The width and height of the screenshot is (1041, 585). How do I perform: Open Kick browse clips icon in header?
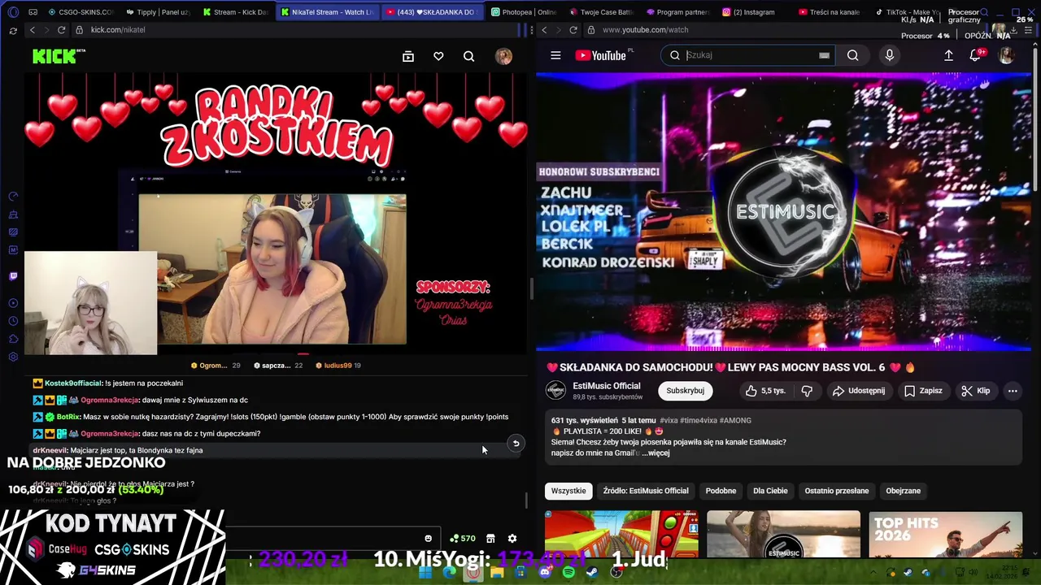tap(408, 56)
